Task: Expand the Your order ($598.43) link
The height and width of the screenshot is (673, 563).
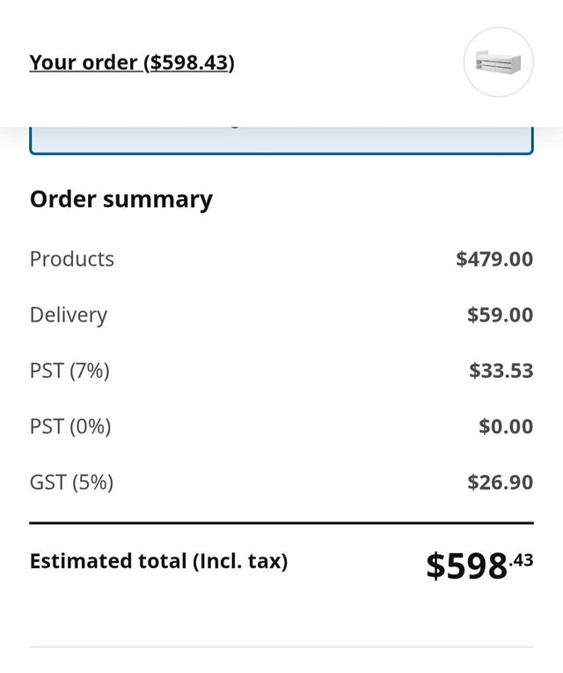Action: click(132, 63)
